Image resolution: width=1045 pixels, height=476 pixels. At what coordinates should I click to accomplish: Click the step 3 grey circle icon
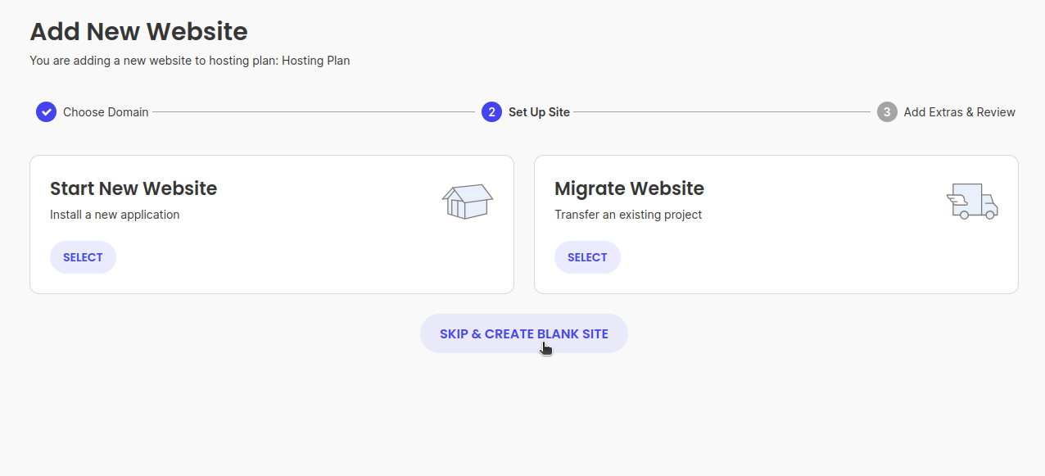(x=887, y=112)
